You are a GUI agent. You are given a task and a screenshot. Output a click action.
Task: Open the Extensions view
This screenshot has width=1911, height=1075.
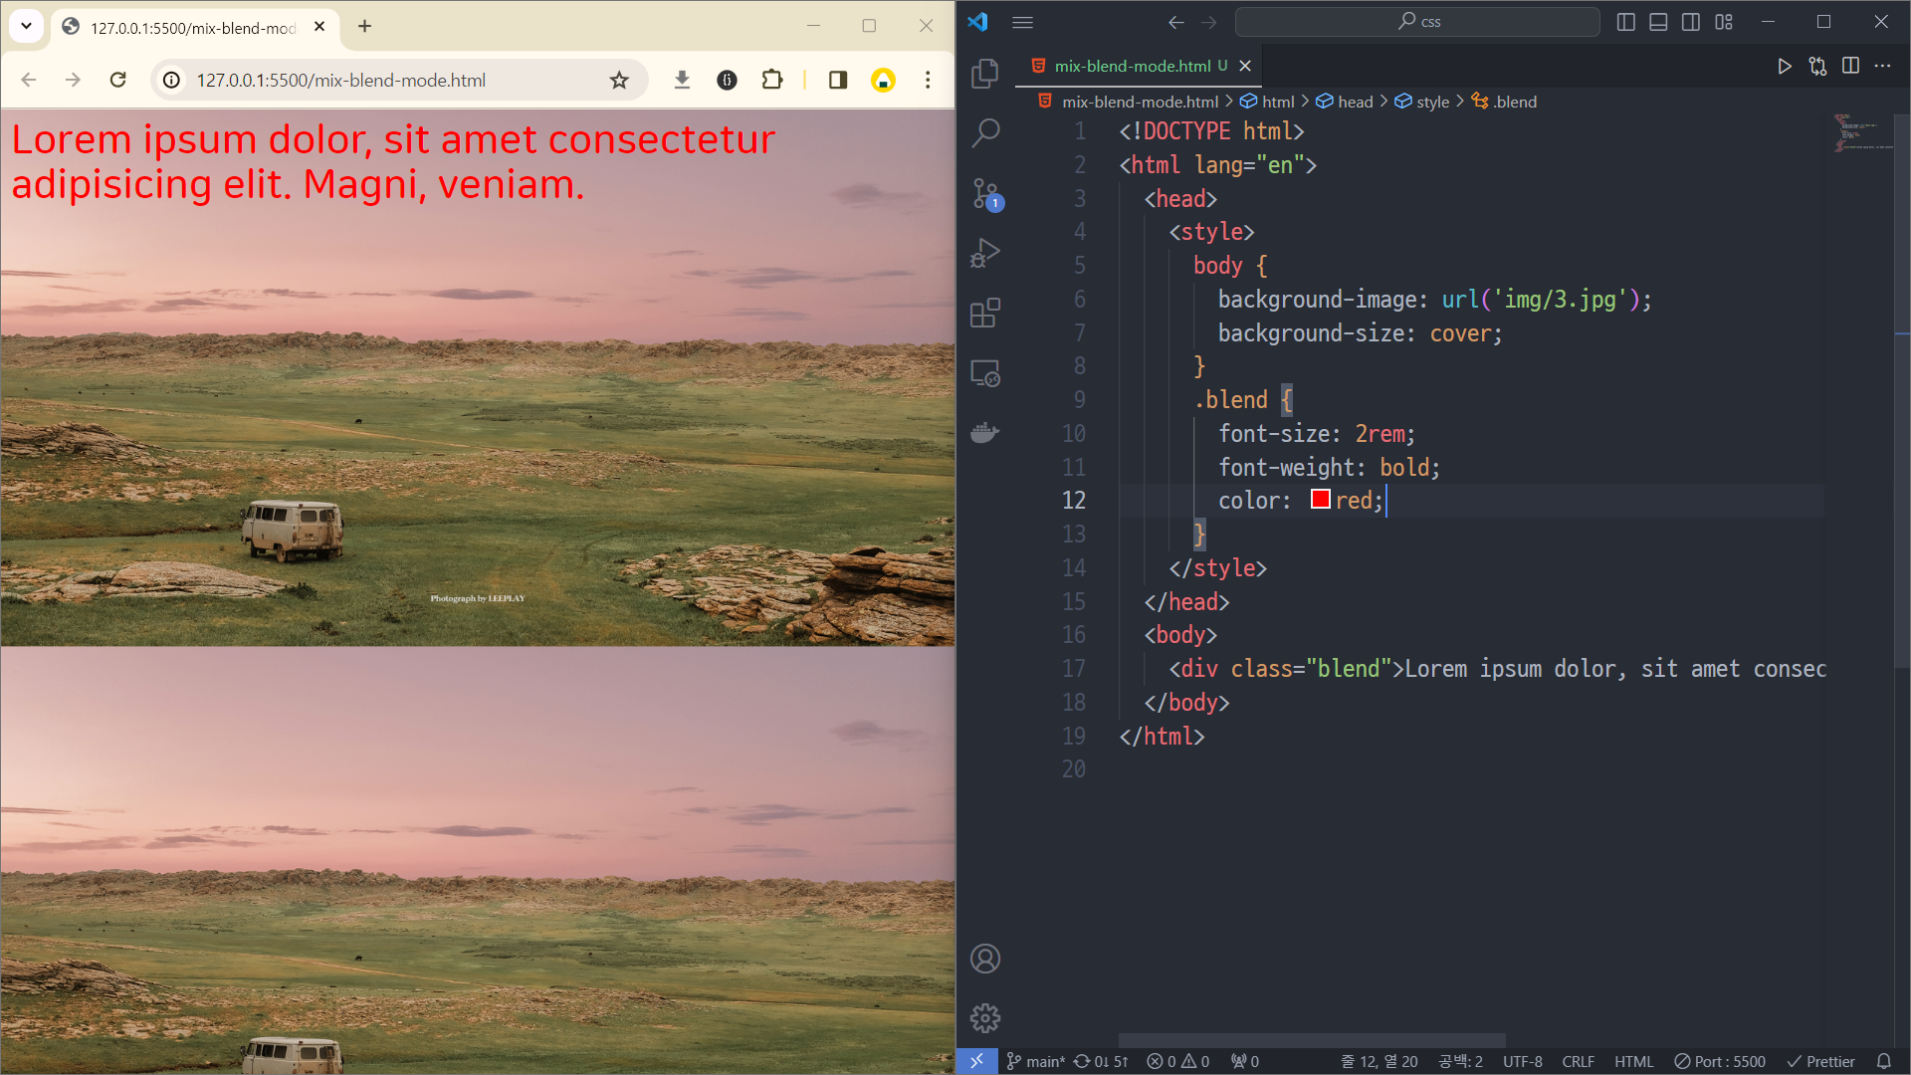pyautogui.click(x=984, y=313)
